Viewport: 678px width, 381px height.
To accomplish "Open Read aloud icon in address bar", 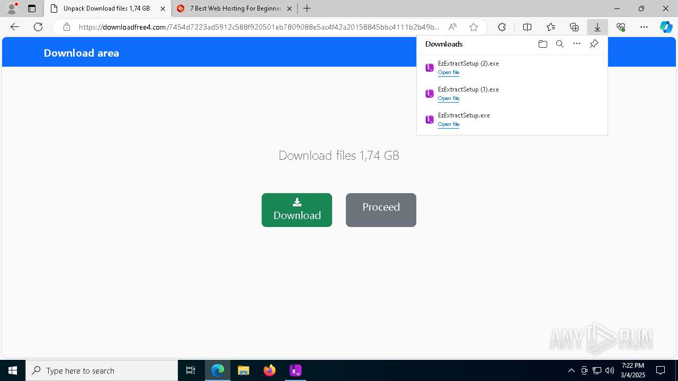I will coord(452,27).
